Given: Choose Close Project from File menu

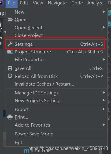Looking at the screenshot, I should (x=57, y=35).
